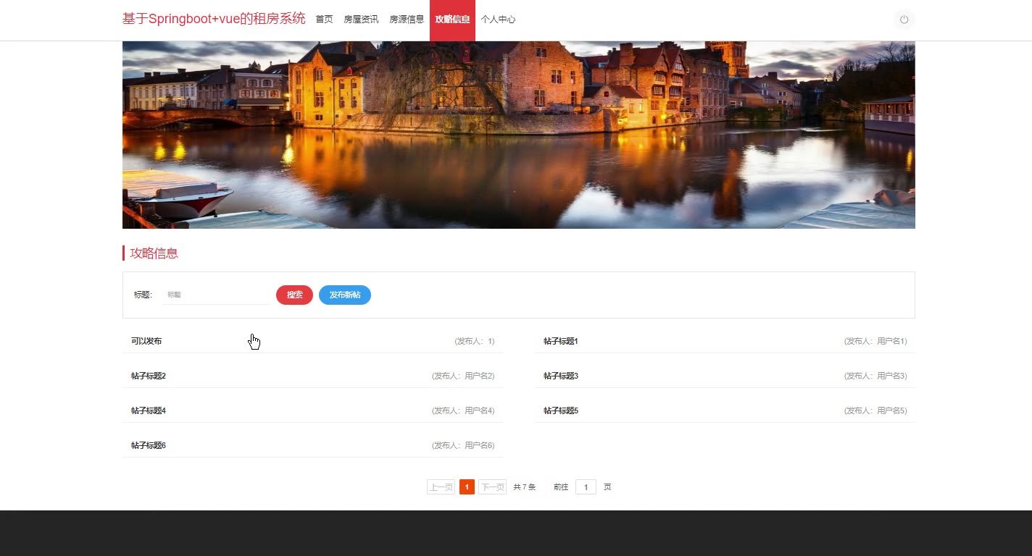Click the text (发布人：1)

(x=475, y=341)
